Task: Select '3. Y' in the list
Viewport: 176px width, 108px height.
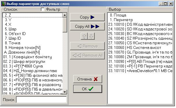Action: (x=32, y=20)
